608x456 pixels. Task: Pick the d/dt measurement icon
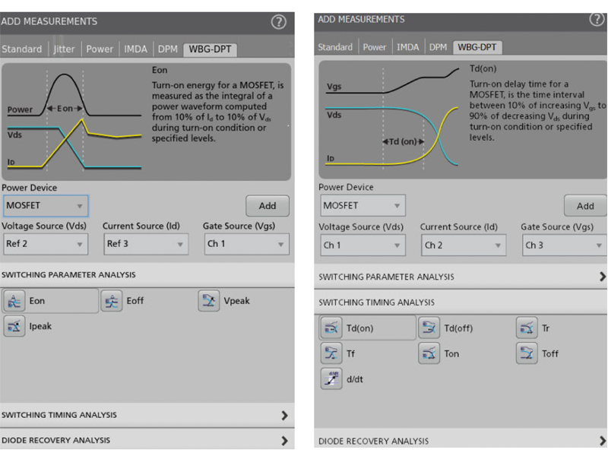331,378
